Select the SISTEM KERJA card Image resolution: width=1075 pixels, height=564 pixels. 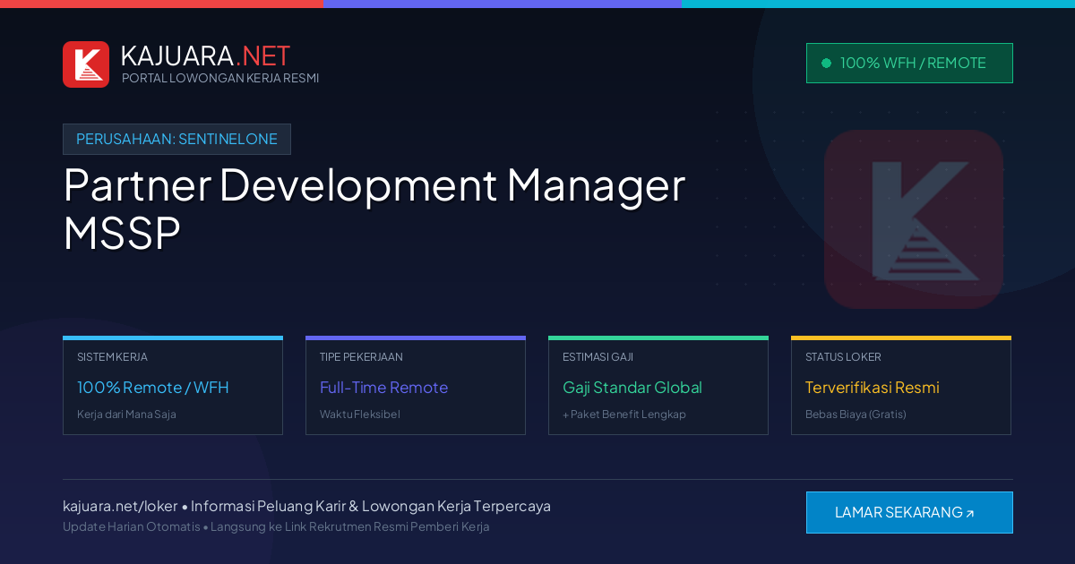173,386
